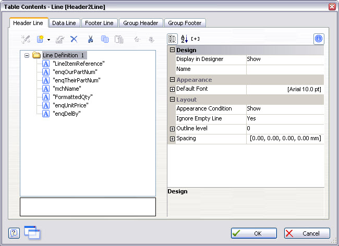
Task: Collapse the Line Definition 1 tree node
Action: click(x=27, y=56)
